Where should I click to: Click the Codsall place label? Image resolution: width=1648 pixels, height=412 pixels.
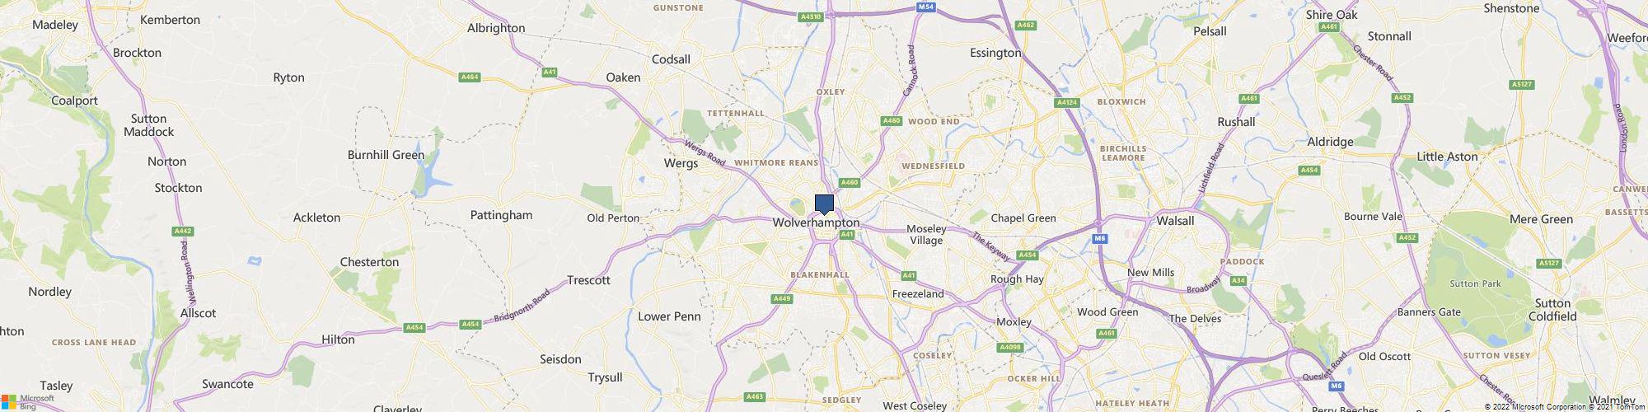click(671, 59)
